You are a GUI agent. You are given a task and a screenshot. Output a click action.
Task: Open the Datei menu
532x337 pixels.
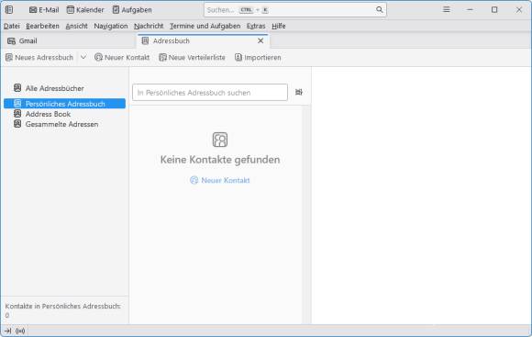[12, 26]
